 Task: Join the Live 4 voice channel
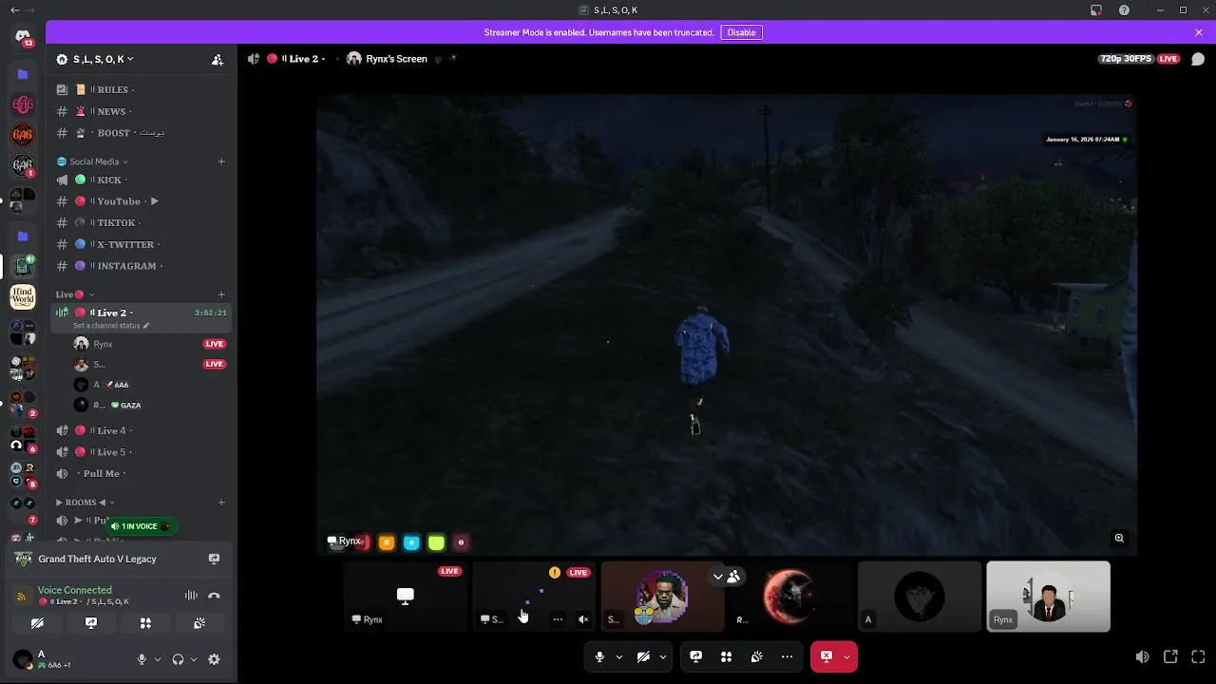click(x=142, y=430)
